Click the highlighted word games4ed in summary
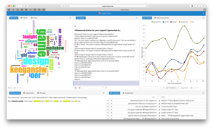The width and height of the screenshot is (213, 129). (37, 101)
